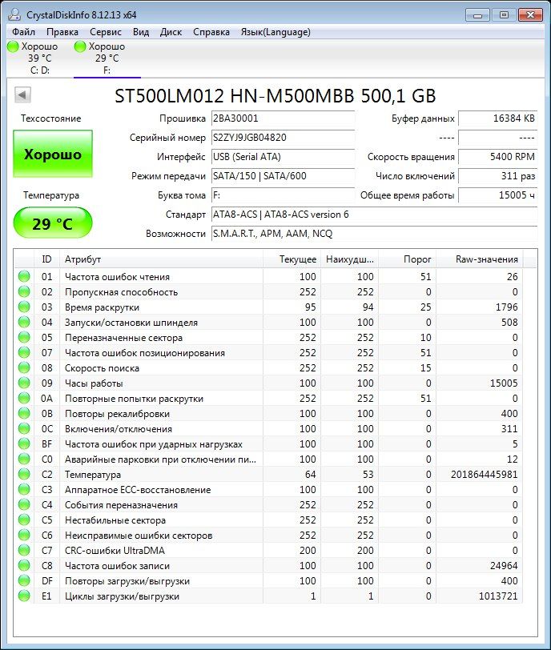
Task: Click the Наихудш... column header
Action: (349, 259)
